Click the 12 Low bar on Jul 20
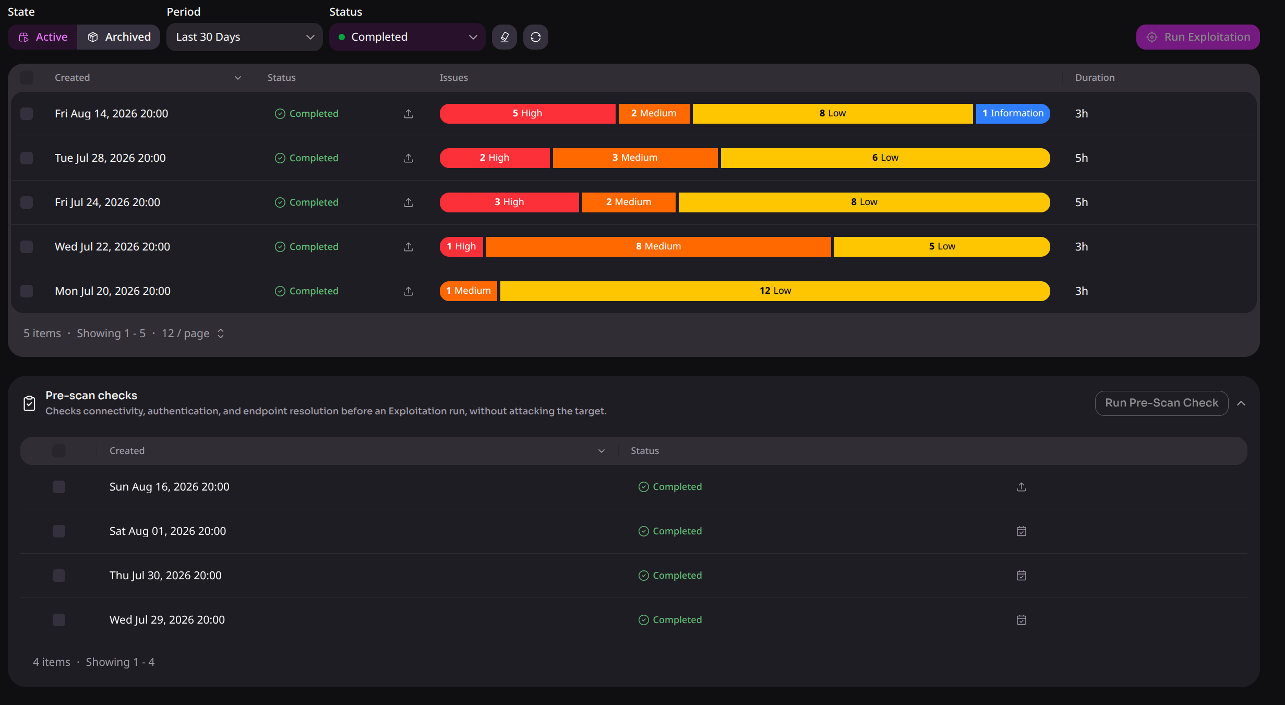The height and width of the screenshot is (705, 1285). [775, 291]
